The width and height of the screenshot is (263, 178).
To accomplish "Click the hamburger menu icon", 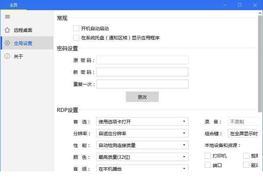I will (x=7, y=17).
